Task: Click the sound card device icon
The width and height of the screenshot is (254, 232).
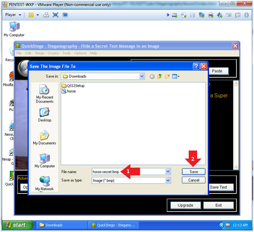Action: [220, 15]
